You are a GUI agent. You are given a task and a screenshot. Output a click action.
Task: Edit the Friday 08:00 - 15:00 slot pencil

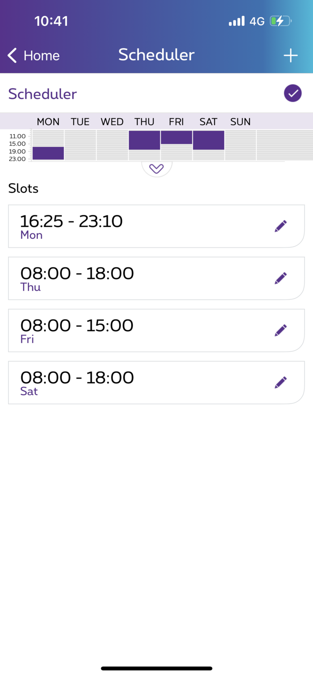pos(280,330)
